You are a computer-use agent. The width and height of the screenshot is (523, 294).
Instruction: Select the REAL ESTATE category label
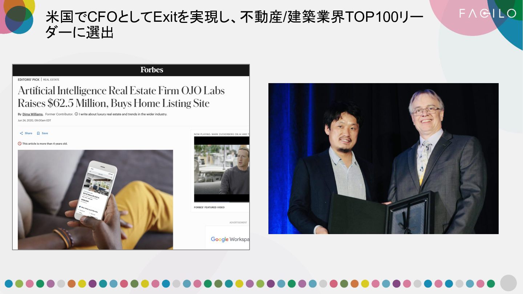(51, 79)
